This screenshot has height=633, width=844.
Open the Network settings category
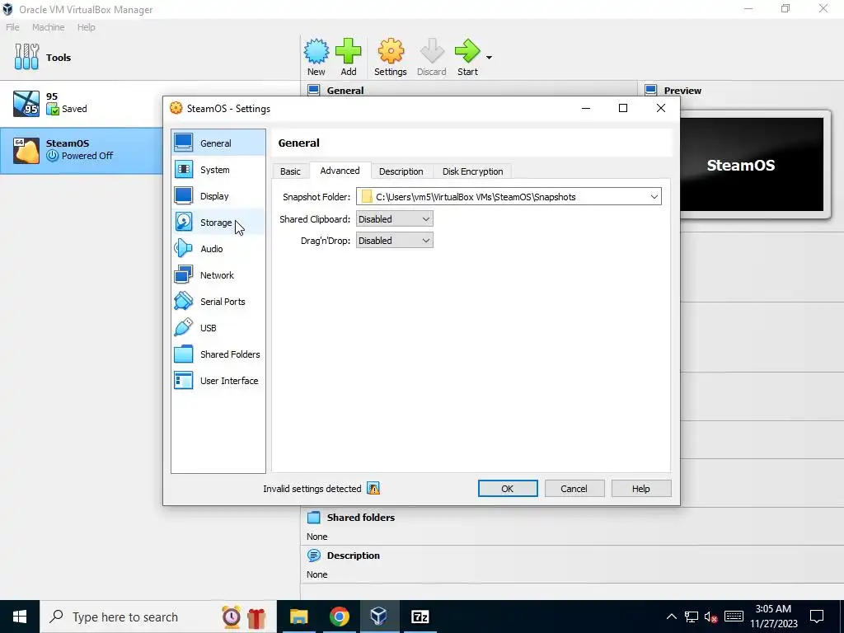point(218,275)
